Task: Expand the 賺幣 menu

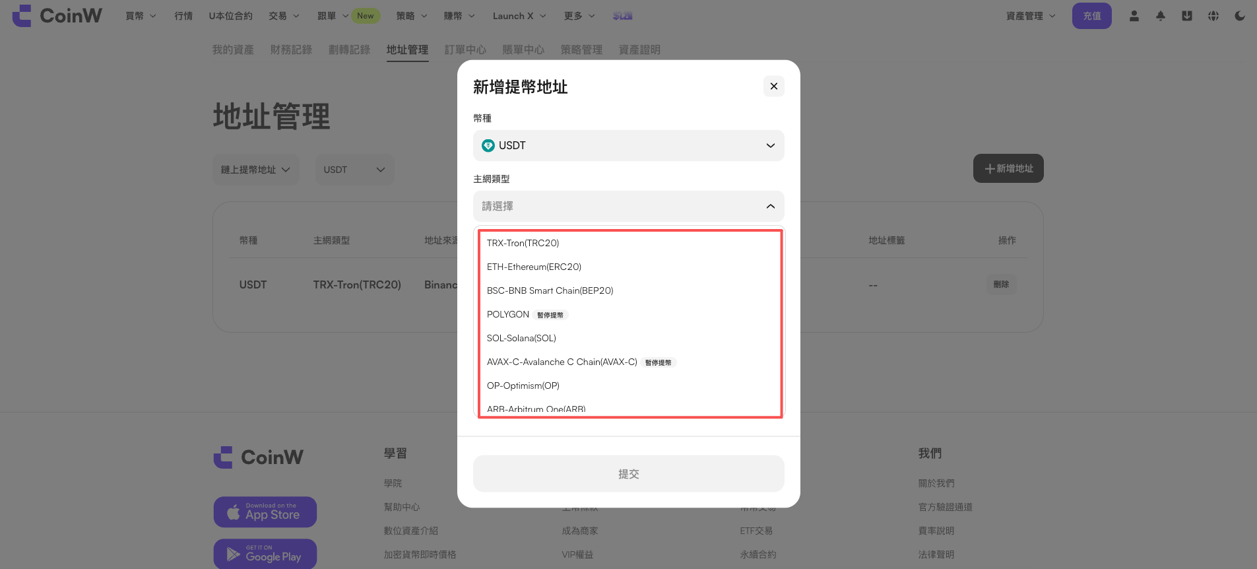Action: [x=459, y=16]
